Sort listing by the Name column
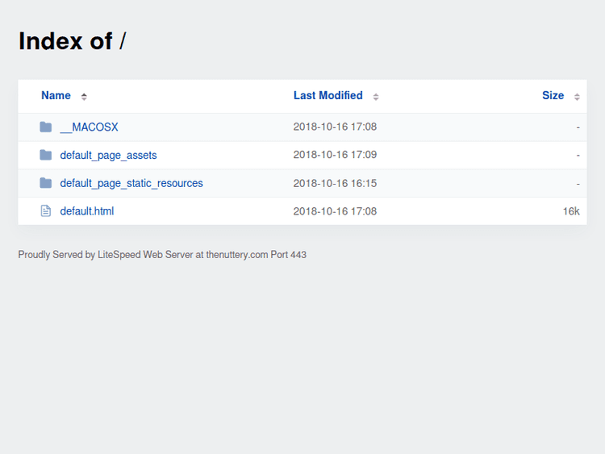 point(56,95)
